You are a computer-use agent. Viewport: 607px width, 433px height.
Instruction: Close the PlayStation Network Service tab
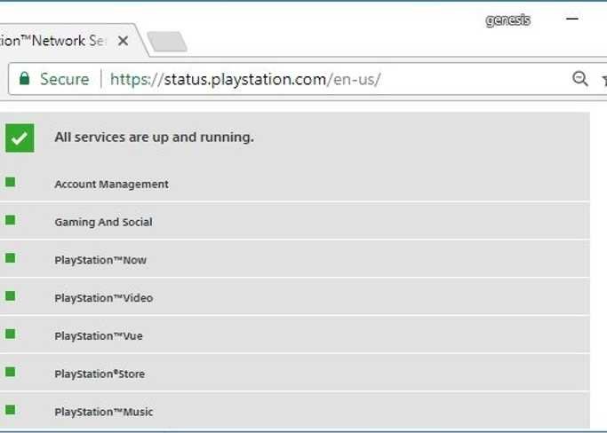click(124, 41)
